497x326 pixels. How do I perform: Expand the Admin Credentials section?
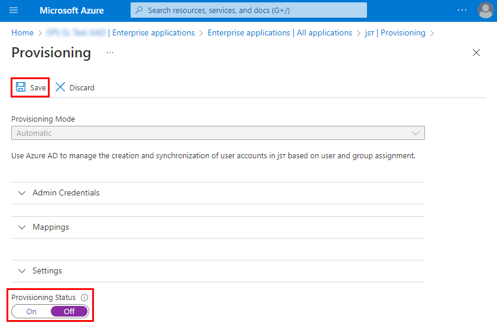[218, 193]
